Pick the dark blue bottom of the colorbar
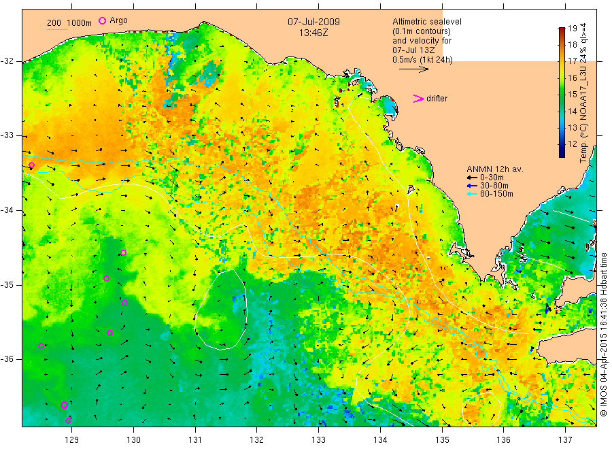Screen dimensions: 612x449 562,154
